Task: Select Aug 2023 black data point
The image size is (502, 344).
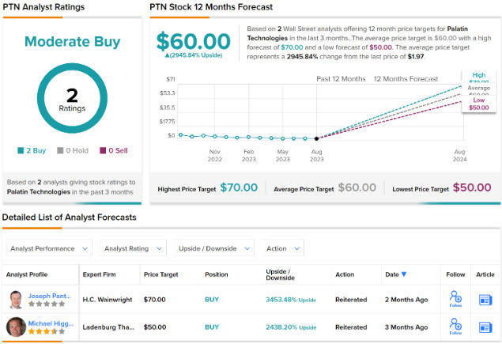Action: click(x=317, y=138)
